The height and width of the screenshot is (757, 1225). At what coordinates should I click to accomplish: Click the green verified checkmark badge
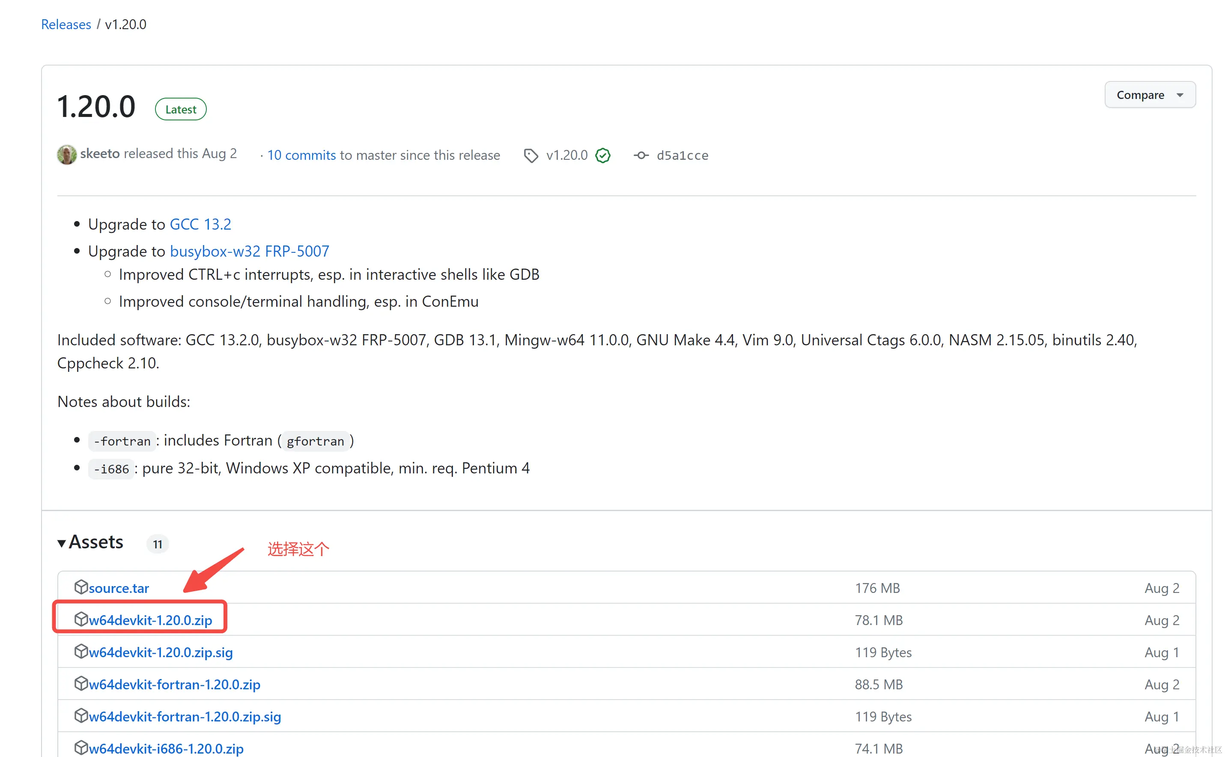(x=602, y=156)
